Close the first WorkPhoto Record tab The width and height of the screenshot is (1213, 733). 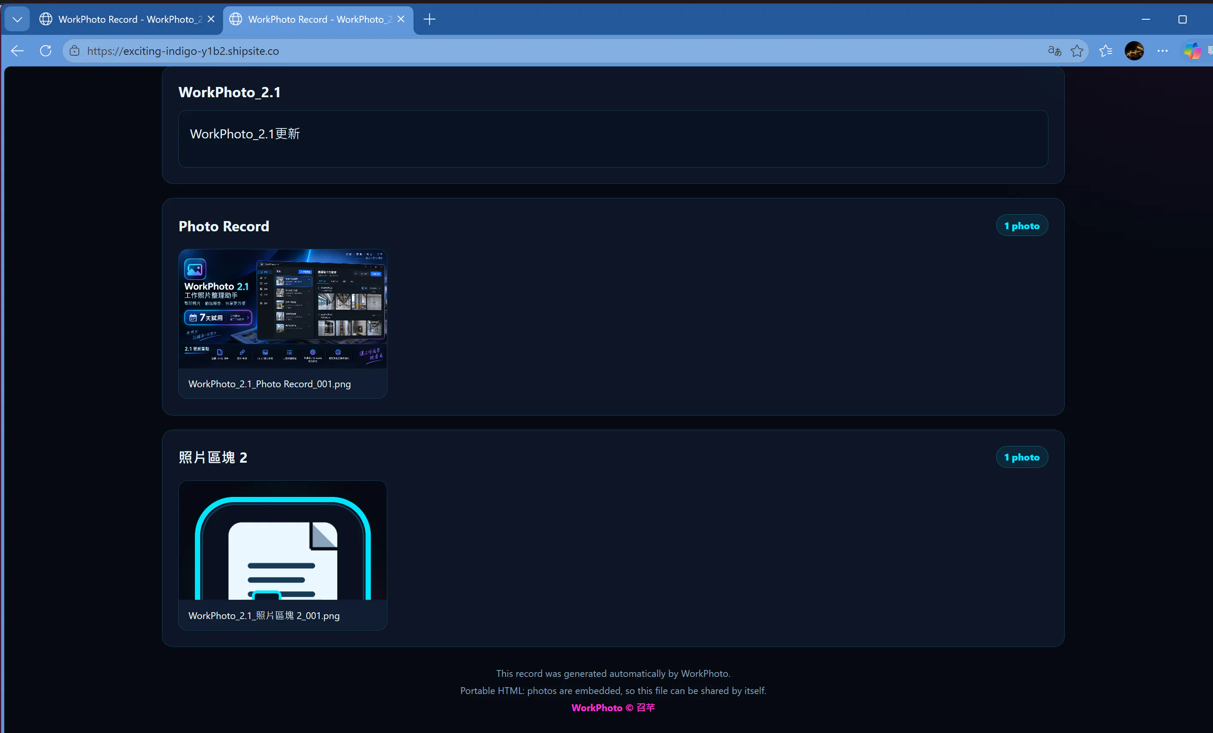pyautogui.click(x=211, y=19)
